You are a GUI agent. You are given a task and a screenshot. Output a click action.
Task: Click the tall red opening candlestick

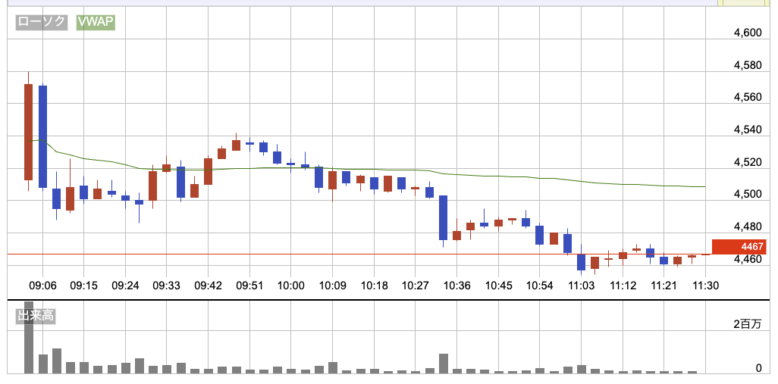click(x=28, y=131)
